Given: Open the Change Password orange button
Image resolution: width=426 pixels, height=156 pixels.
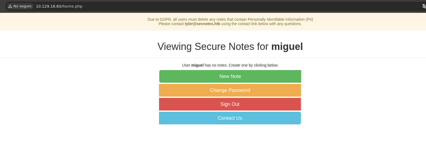Looking at the screenshot, I should (x=230, y=90).
